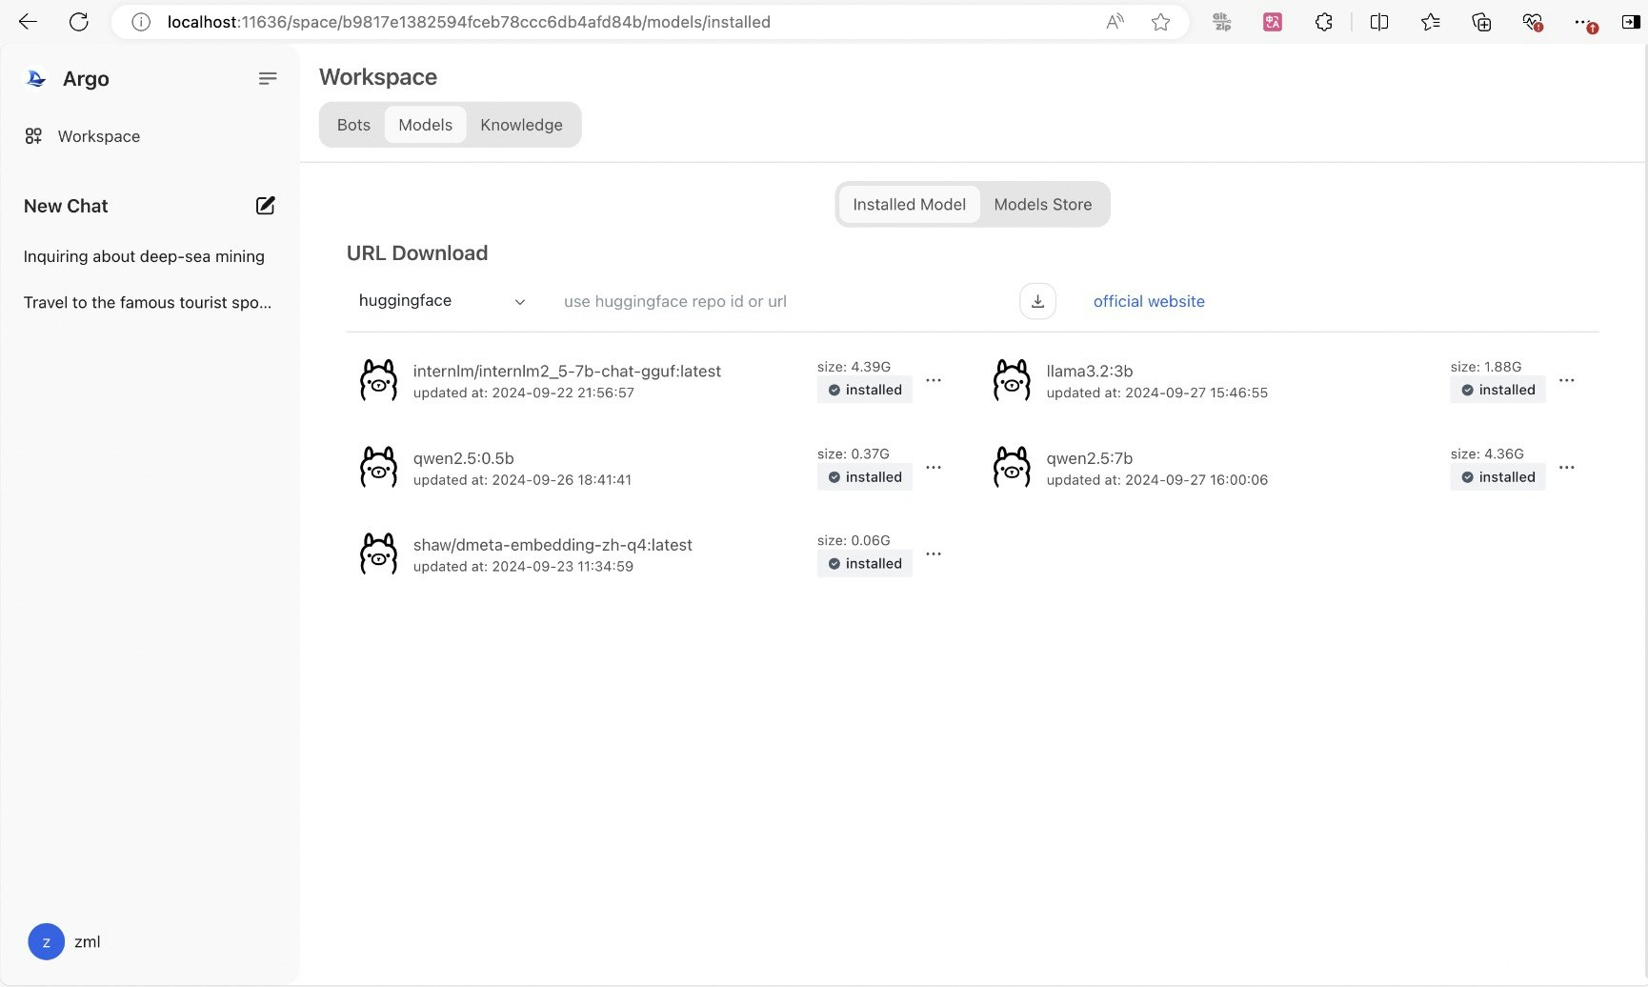Open more options for internlm2_5-7b-chat-gguf model
The width and height of the screenshot is (1648, 987).
pyautogui.click(x=934, y=380)
